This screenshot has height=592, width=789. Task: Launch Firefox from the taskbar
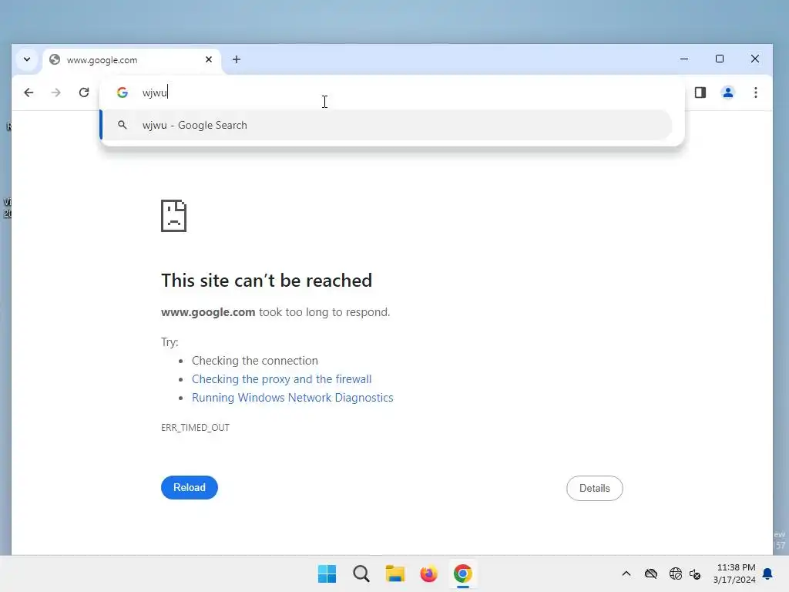click(x=428, y=573)
